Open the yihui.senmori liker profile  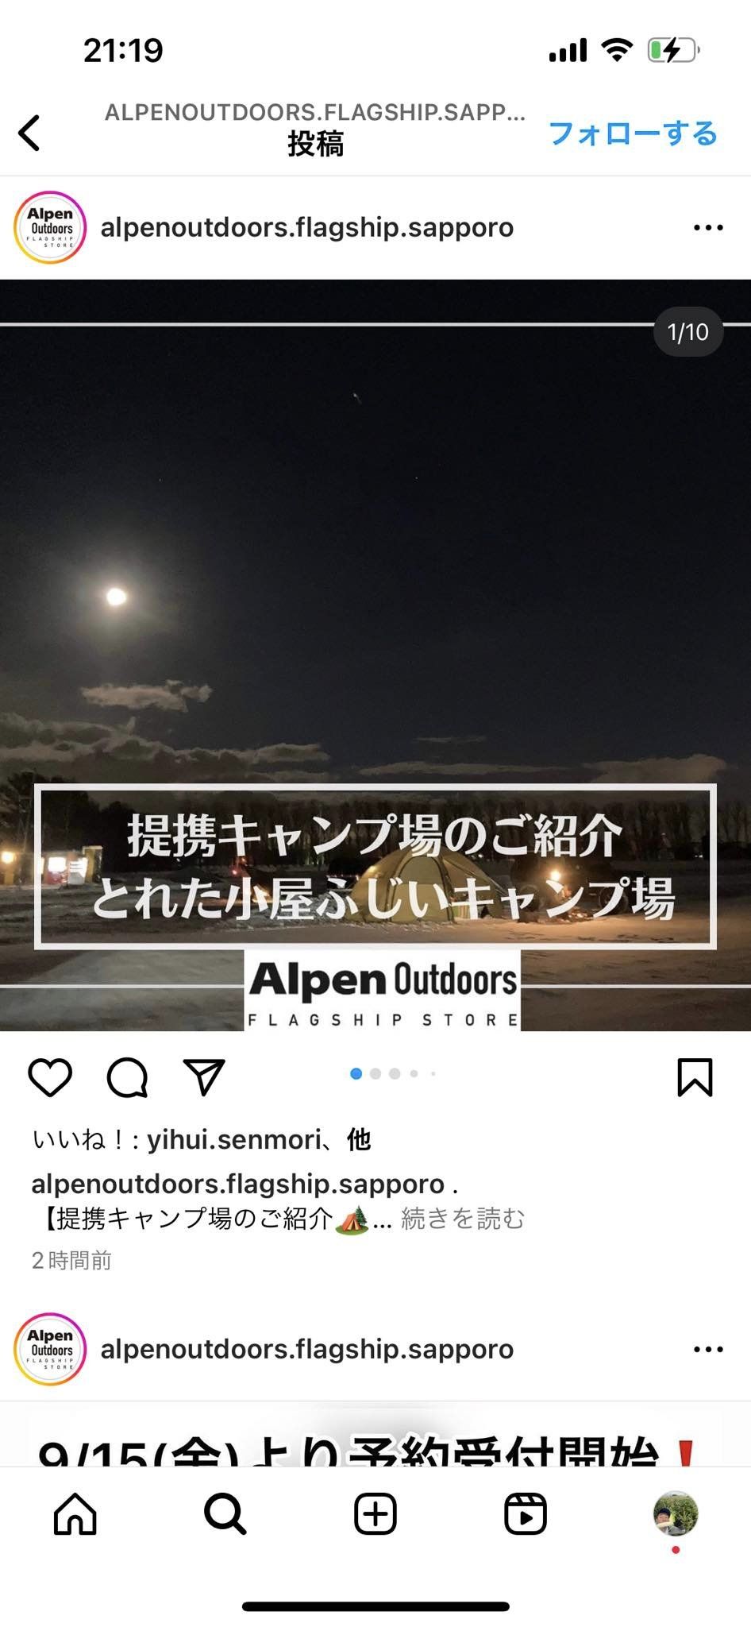click(234, 1140)
